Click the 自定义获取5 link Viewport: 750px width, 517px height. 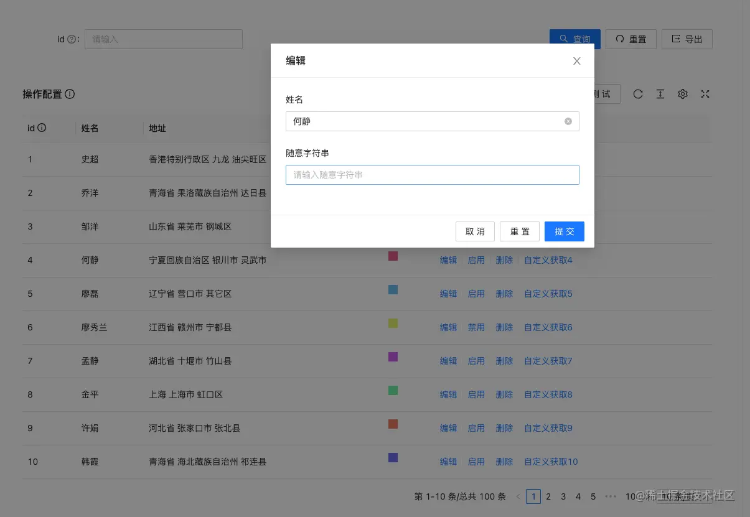[548, 294]
